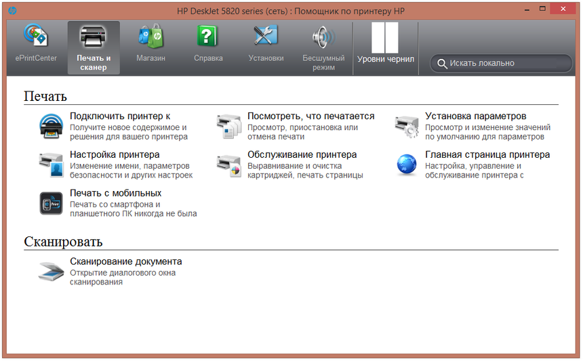Click the magnifier search icon

click(x=442, y=64)
